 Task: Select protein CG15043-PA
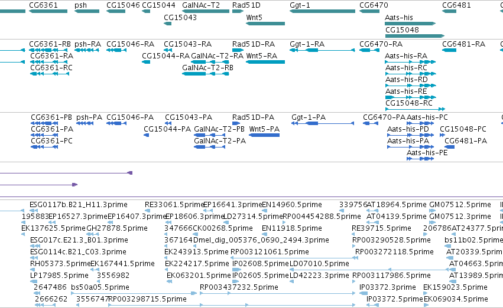[189, 117]
